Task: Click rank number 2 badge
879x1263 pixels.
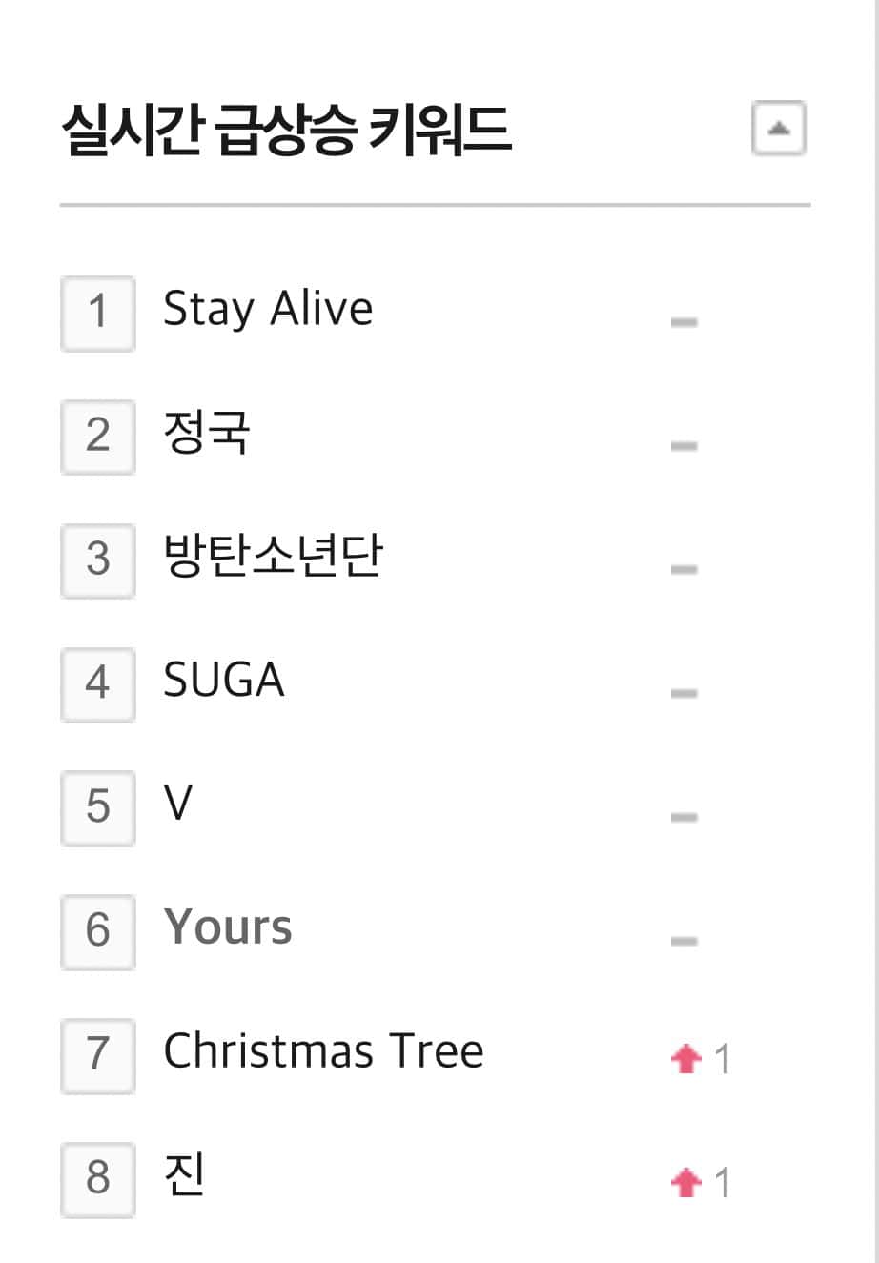Action: (98, 436)
